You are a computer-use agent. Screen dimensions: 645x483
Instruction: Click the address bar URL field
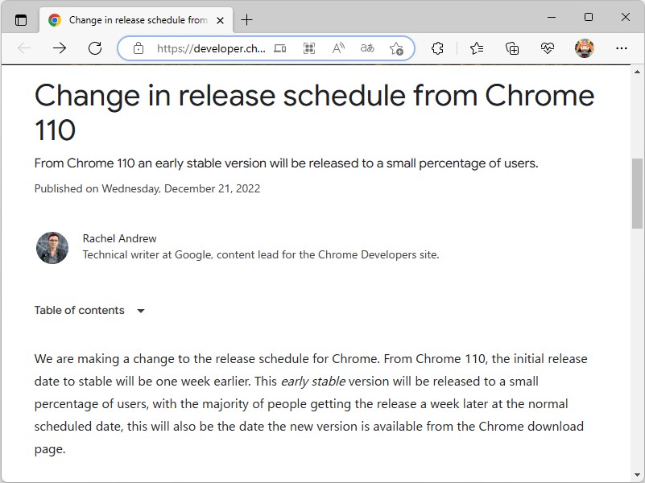pyautogui.click(x=211, y=48)
